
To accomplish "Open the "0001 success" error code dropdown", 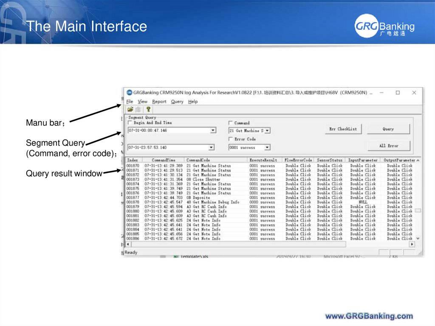I will (x=267, y=147).
